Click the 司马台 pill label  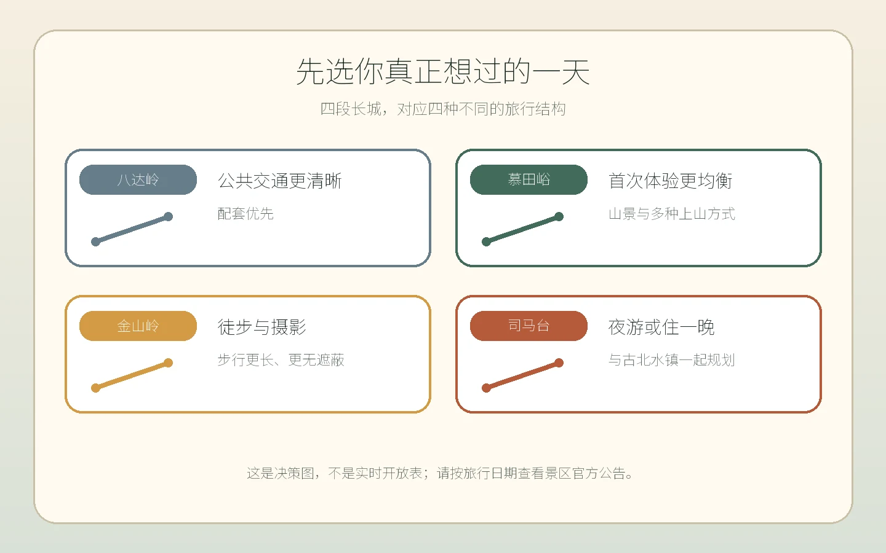(529, 326)
